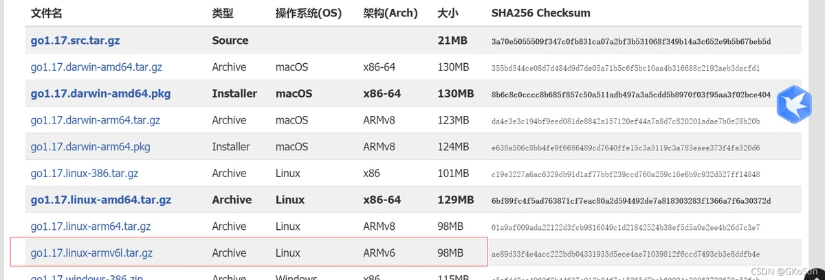
Task: Click the 大小 column header
Action: coord(448,13)
